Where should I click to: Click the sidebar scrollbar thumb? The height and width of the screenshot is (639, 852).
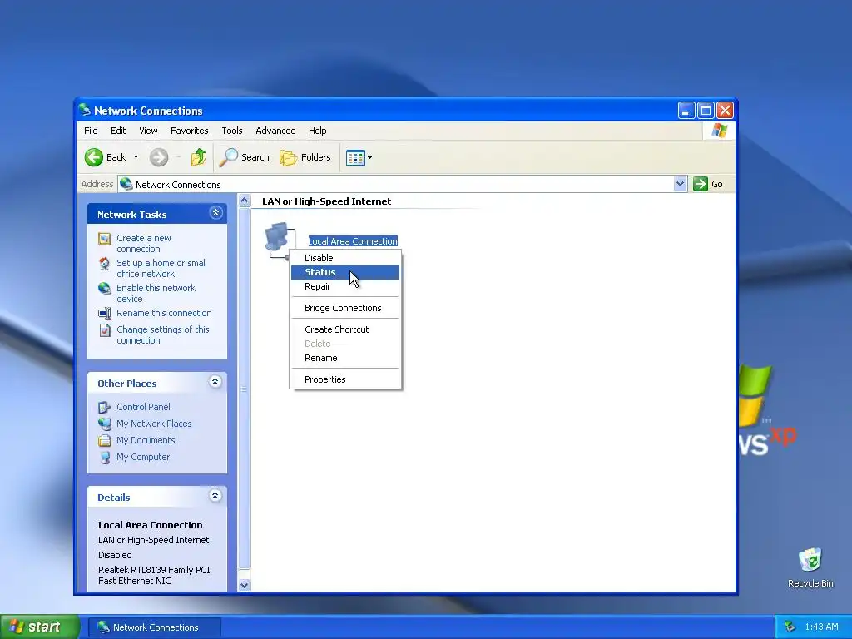click(x=245, y=389)
